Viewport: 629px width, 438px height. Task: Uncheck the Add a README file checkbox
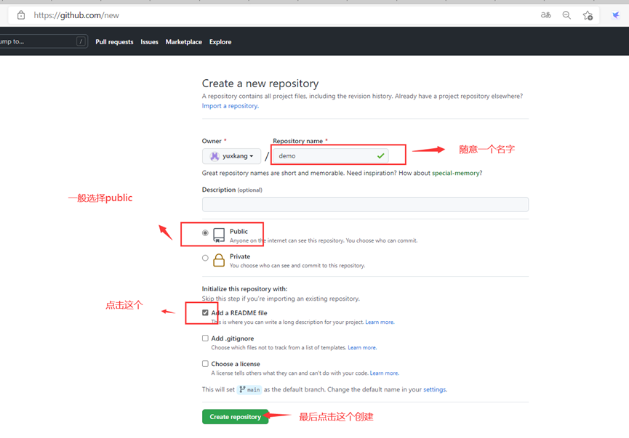point(205,312)
